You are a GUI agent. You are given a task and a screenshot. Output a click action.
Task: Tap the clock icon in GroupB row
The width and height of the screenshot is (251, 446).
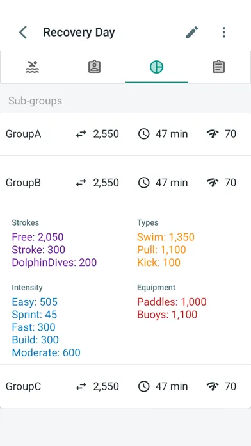point(144,183)
